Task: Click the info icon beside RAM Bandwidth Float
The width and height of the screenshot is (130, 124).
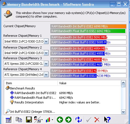Action: (12, 97)
